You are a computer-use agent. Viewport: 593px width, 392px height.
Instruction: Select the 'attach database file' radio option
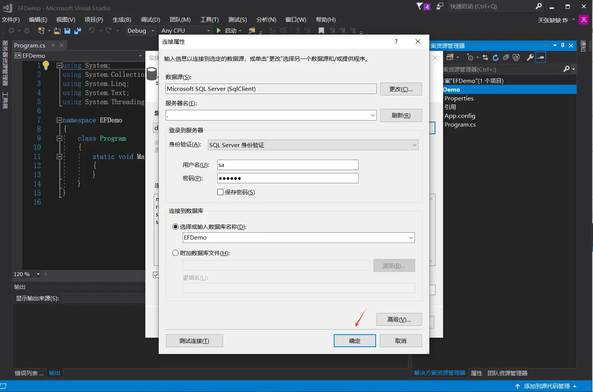[175, 253]
